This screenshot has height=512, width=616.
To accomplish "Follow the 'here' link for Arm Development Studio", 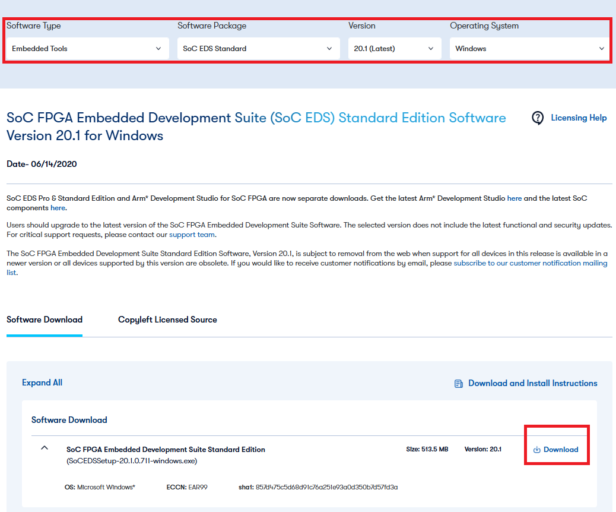I will (514, 198).
